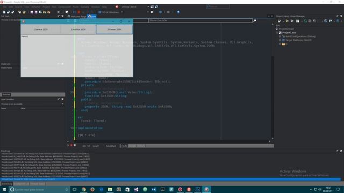Image resolution: width=344 pixels, height=193 pixels.
Task: Open the File menu in Delphi
Action: (5, 7)
